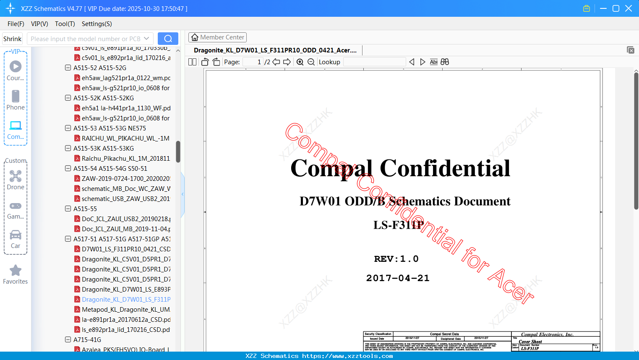This screenshot has height=360, width=639.
Task: Collapse the A515-54 A515-54G S50-51 folder
Action: [x=68, y=168]
